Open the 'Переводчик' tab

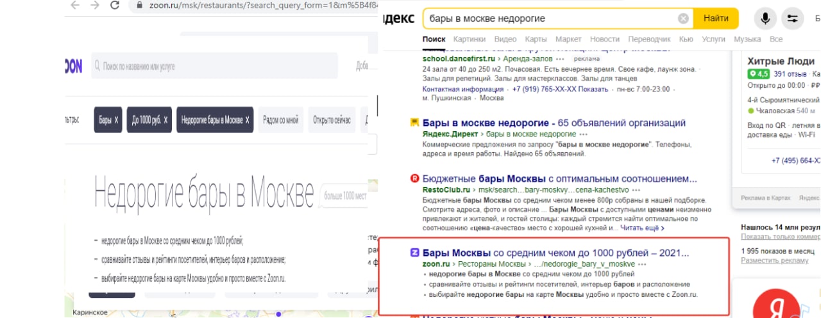coord(649,39)
